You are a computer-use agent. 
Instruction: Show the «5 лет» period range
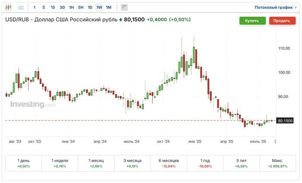[x=241, y=163]
